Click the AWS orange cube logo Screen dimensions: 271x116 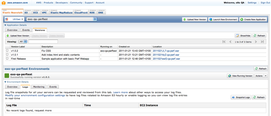tap(4, 3)
